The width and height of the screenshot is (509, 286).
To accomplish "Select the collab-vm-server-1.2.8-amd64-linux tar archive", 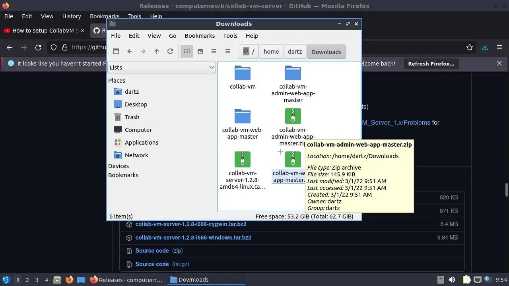I will click(x=243, y=170).
